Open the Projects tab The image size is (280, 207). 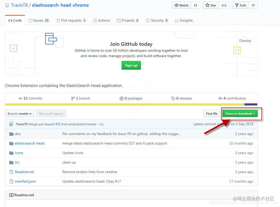(x=128, y=20)
